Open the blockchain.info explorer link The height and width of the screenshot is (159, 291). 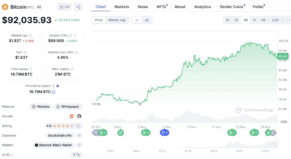pos(60,135)
